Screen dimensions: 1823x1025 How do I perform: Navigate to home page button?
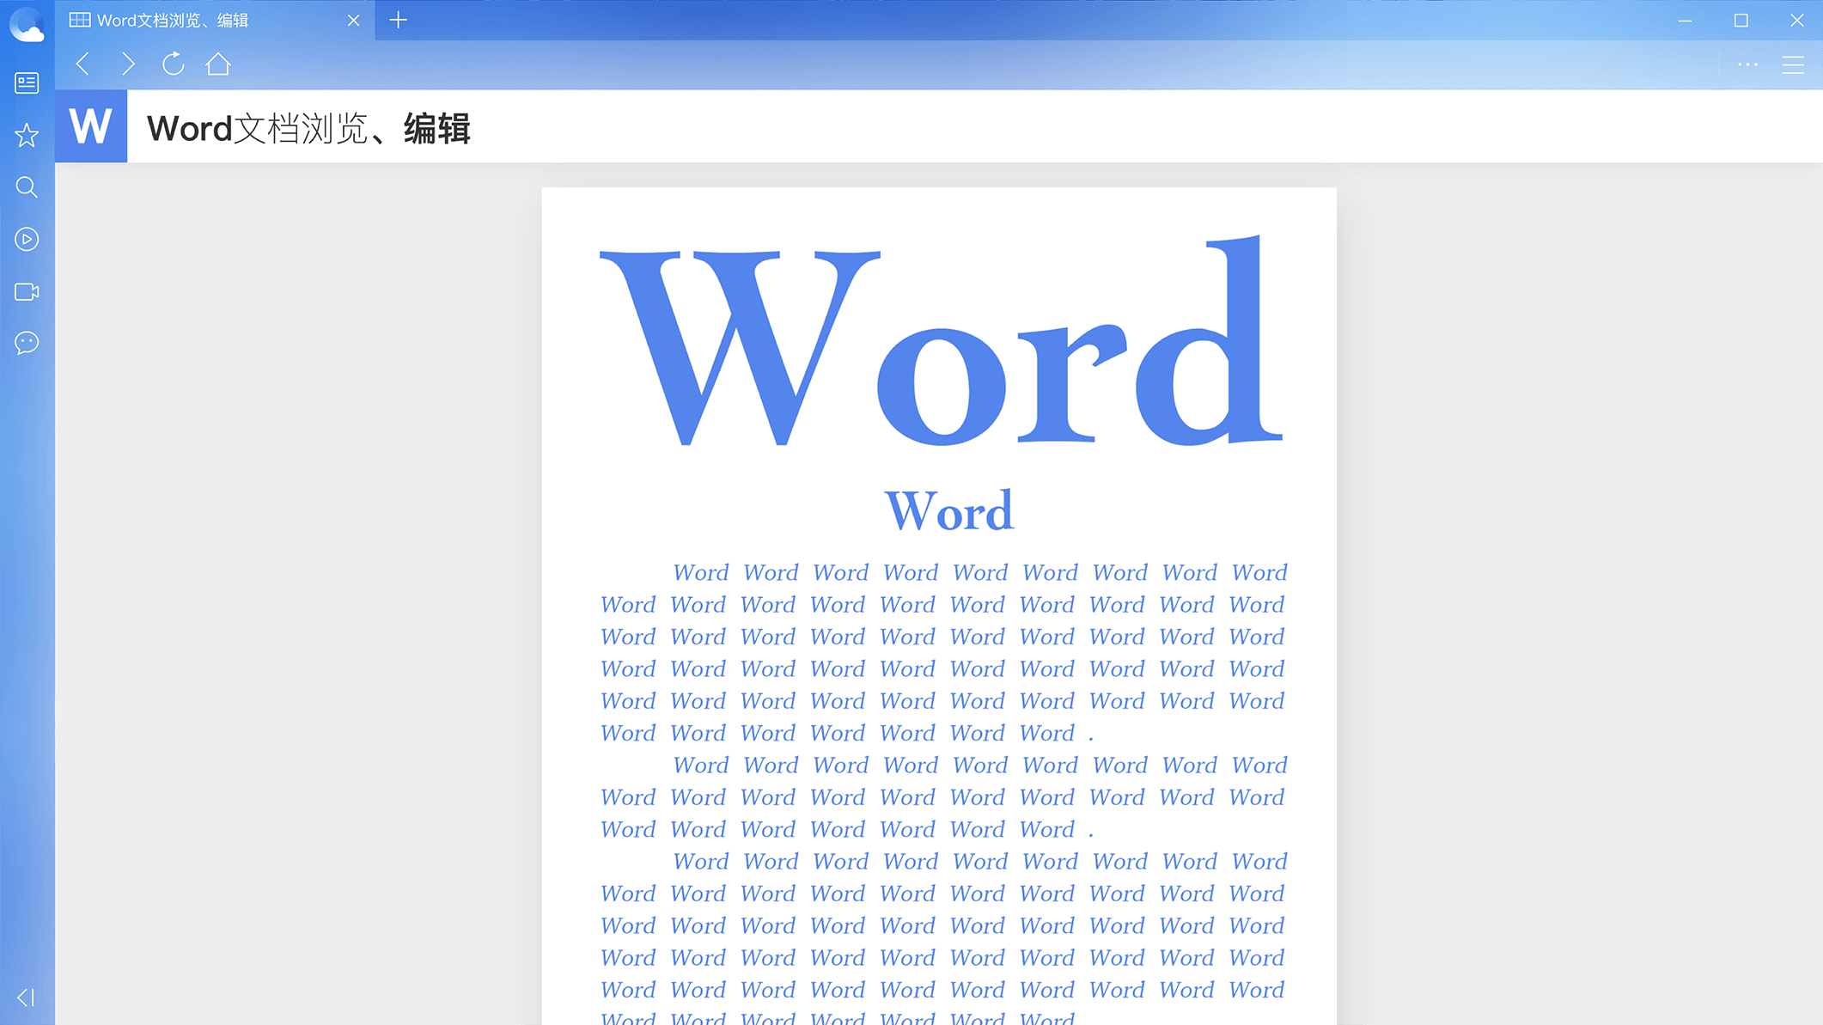coord(218,64)
